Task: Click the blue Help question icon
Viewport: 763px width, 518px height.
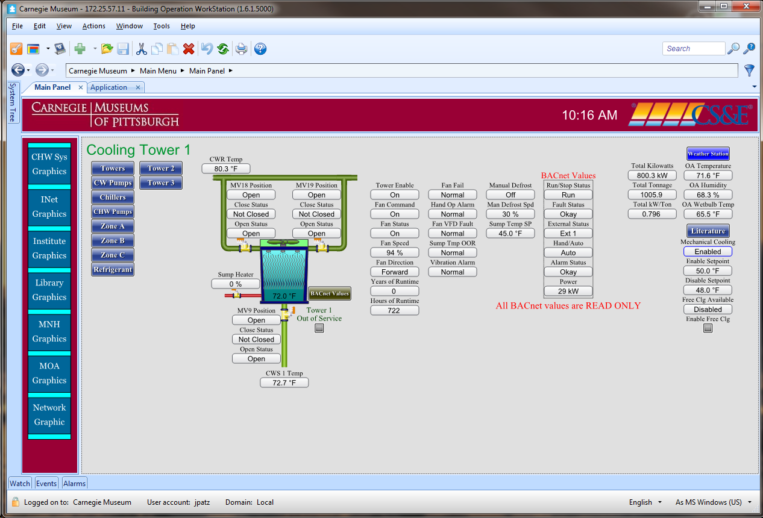Action: (260, 49)
